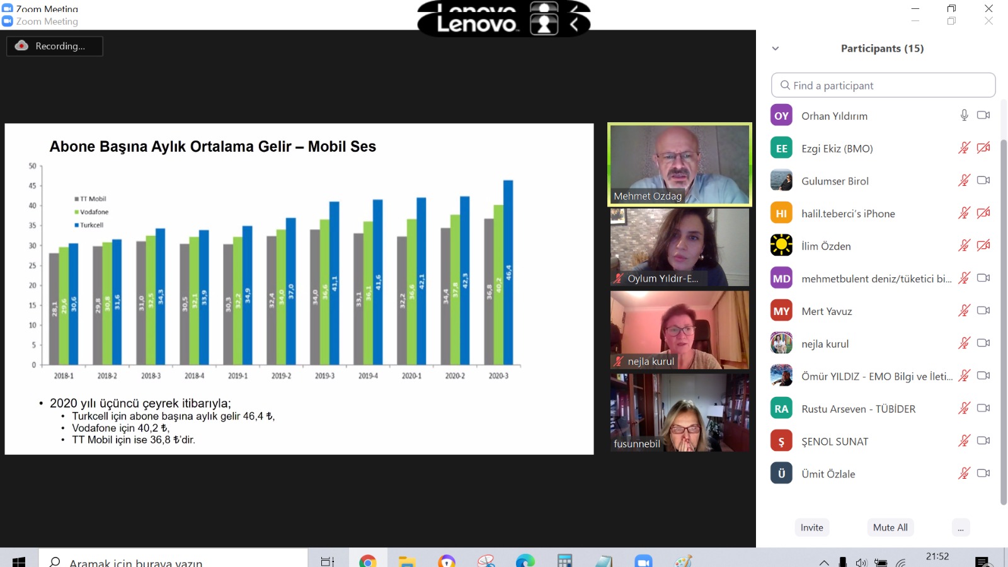Click Ömür YILDIZ's muted microphone icon
Viewport: 1008px width, 567px height.
click(964, 376)
